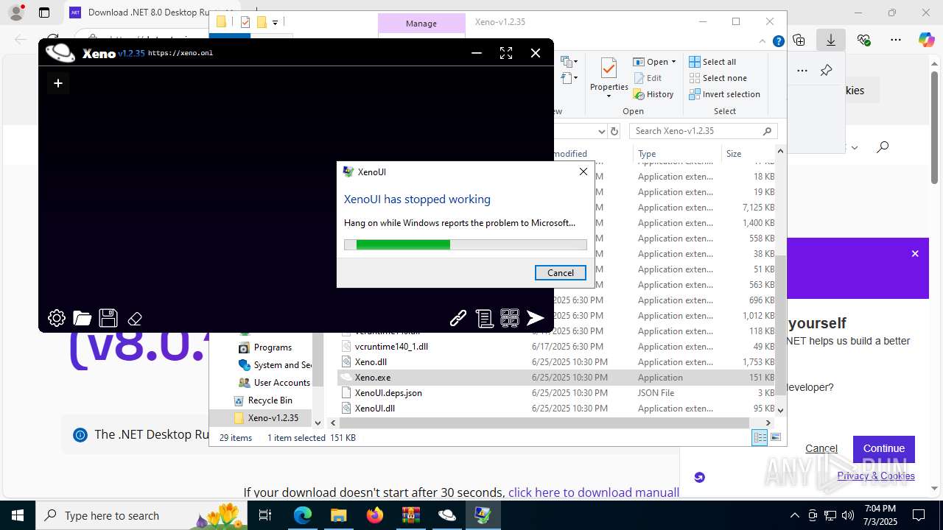
Task: Open System and Security in navigation tree
Action: (275, 365)
